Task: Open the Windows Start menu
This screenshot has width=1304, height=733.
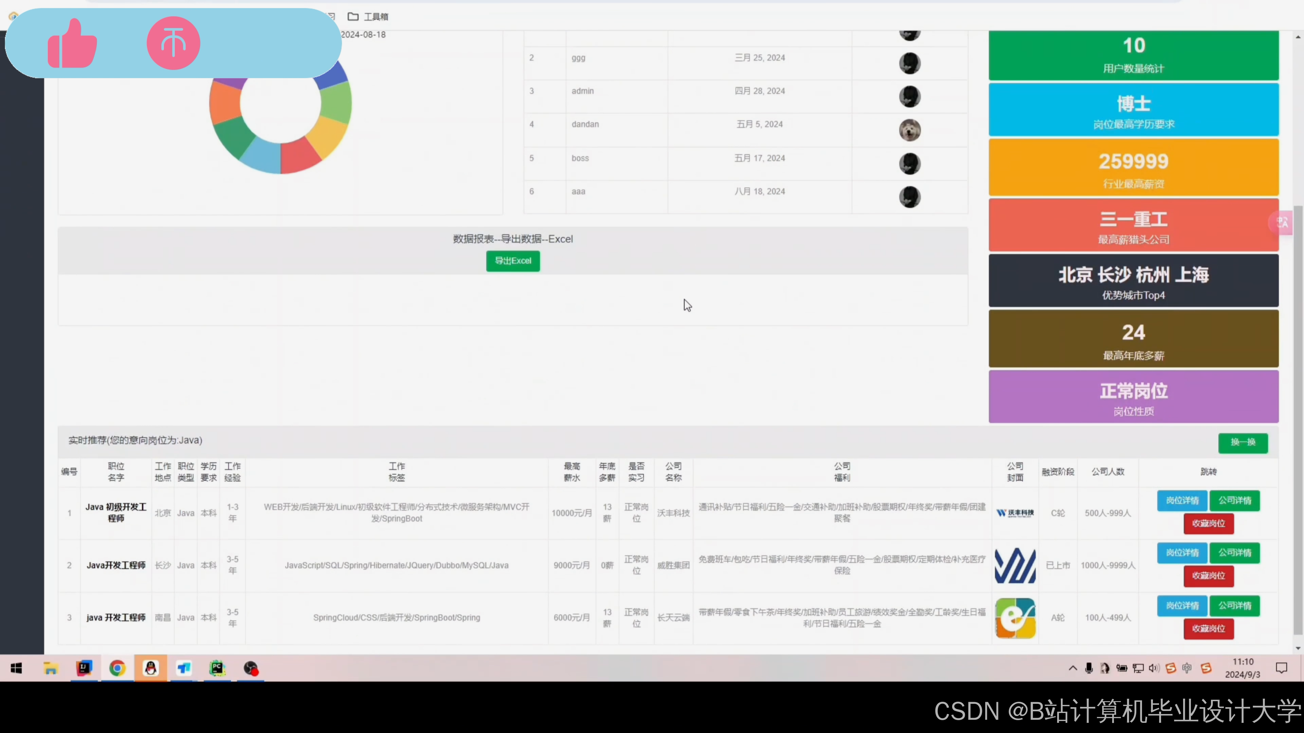Action: pyautogui.click(x=16, y=668)
